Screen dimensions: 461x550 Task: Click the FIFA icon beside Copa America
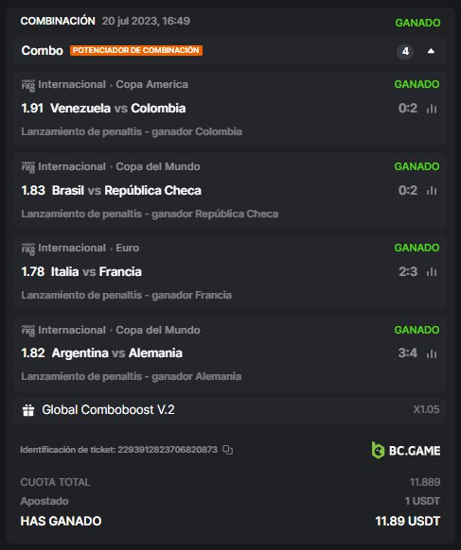pyautogui.click(x=28, y=85)
